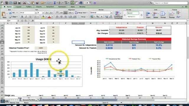Click the Print icon in toolbar

[19, 3]
